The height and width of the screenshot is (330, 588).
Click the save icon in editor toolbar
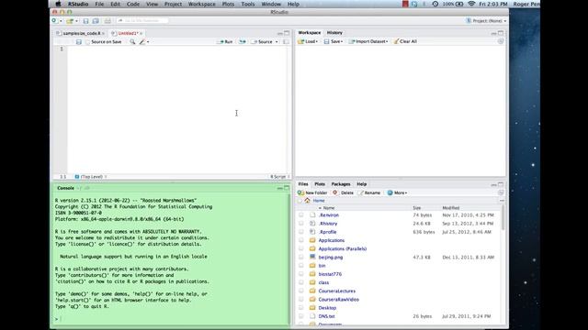click(79, 42)
